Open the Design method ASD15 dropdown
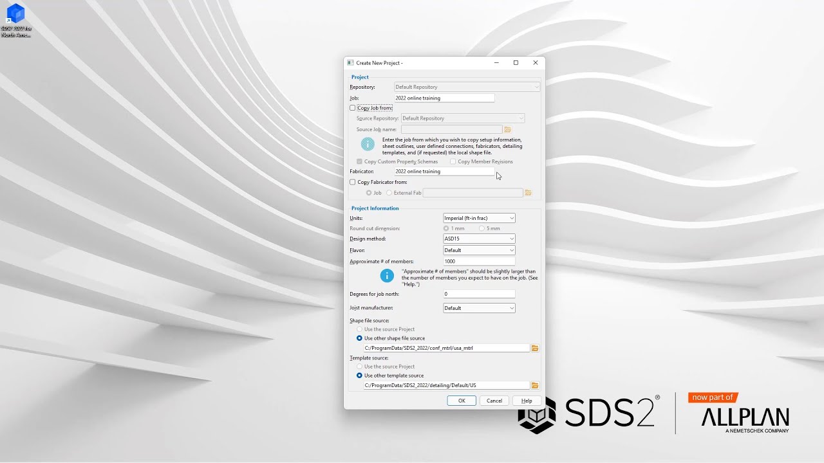The width and height of the screenshot is (824, 463). [479, 239]
